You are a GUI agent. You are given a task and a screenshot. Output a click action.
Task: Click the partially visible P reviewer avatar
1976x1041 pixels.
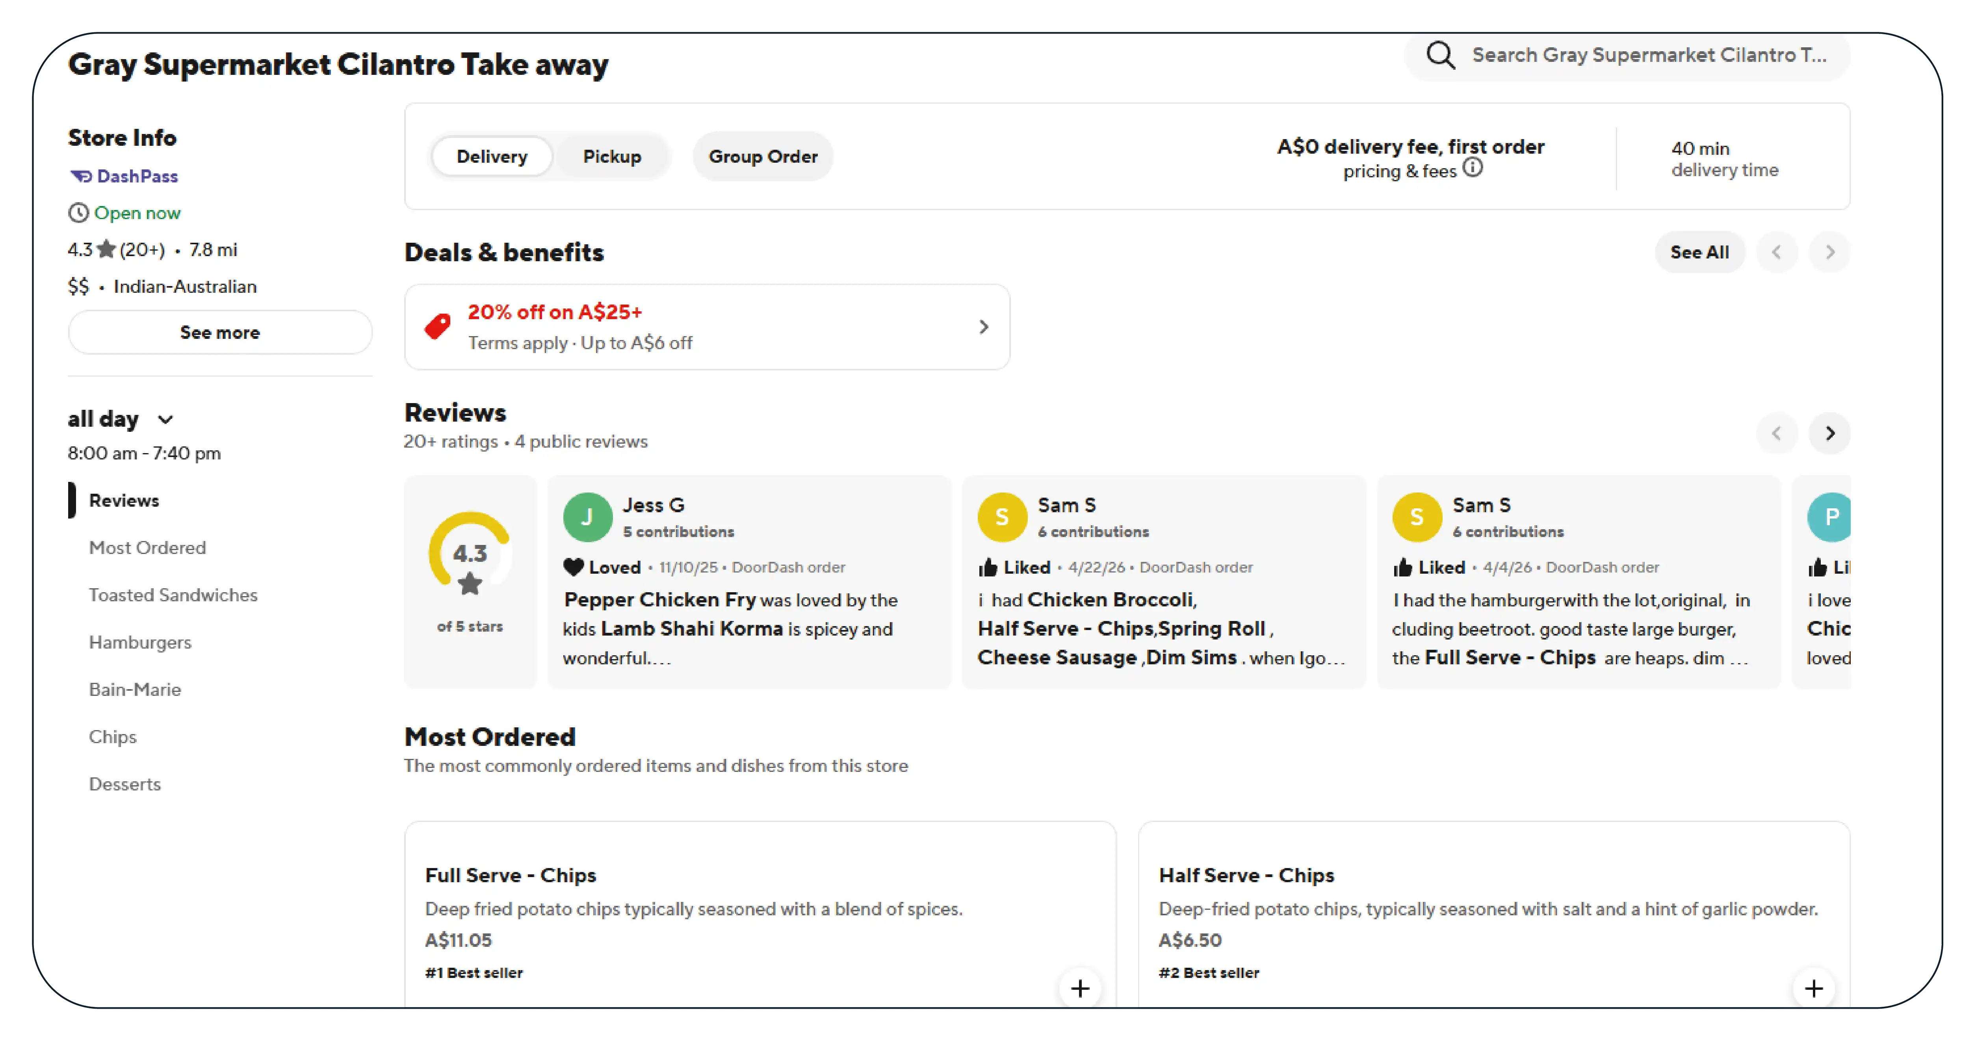tap(1829, 517)
